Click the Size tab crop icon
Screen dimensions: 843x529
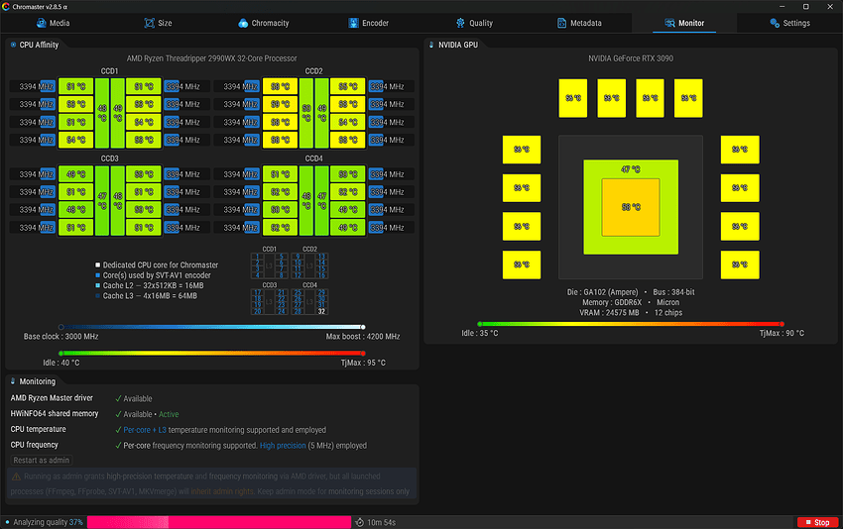tap(149, 23)
